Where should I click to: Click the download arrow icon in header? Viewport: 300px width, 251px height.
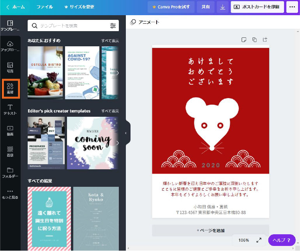[x=222, y=7]
